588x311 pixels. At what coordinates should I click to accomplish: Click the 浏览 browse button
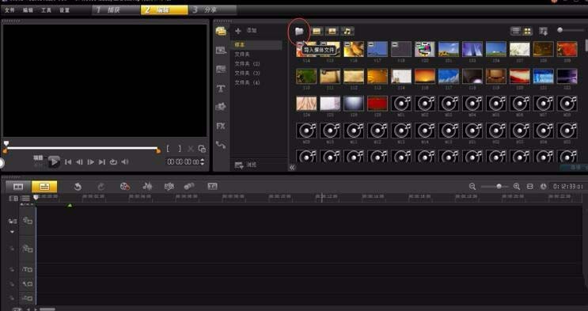point(245,165)
